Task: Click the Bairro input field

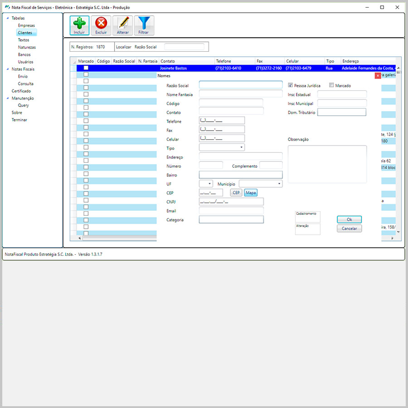Action: click(x=241, y=175)
